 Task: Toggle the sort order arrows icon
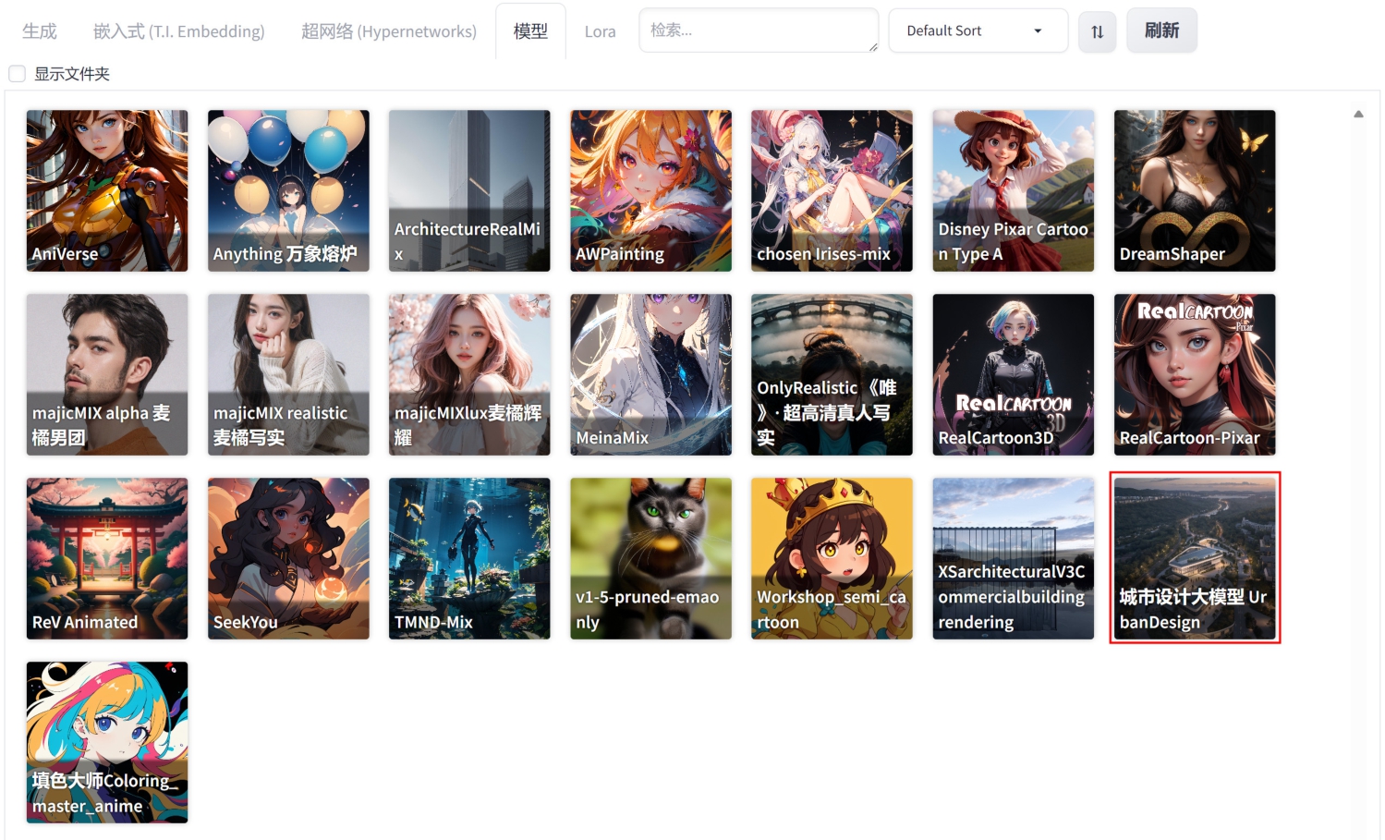(1097, 31)
